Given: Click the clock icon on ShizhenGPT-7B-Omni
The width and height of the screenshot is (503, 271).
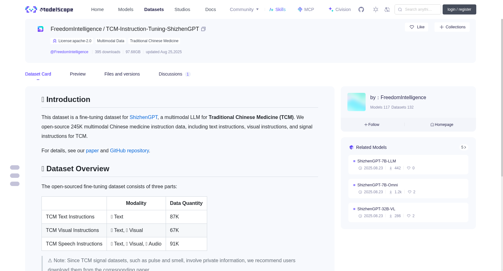Looking at the screenshot, I should (360, 192).
